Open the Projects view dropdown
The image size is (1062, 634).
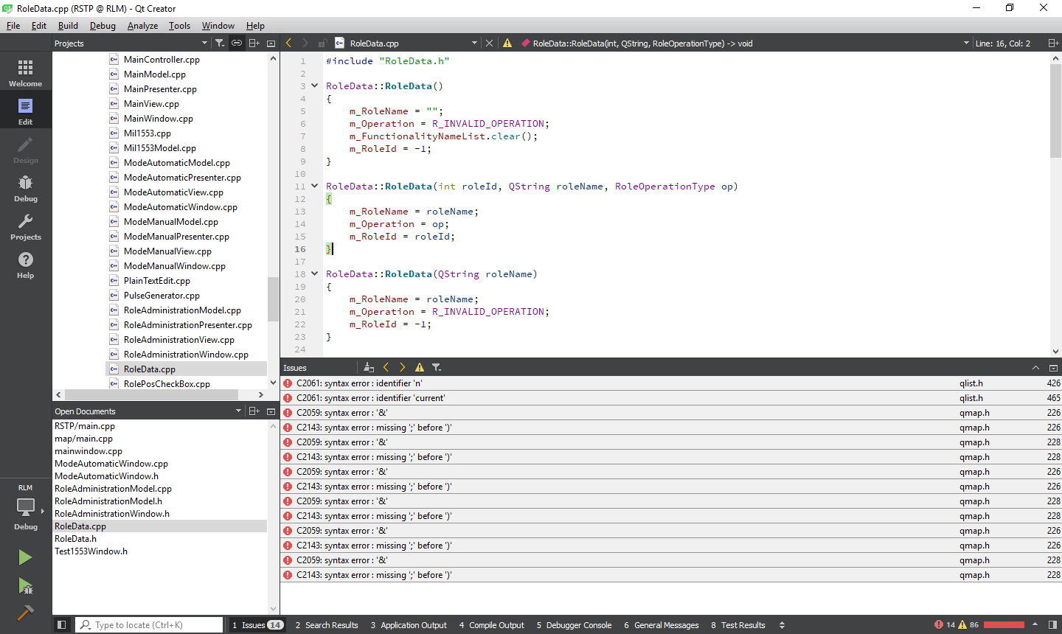pyautogui.click(x=204, y=43)
